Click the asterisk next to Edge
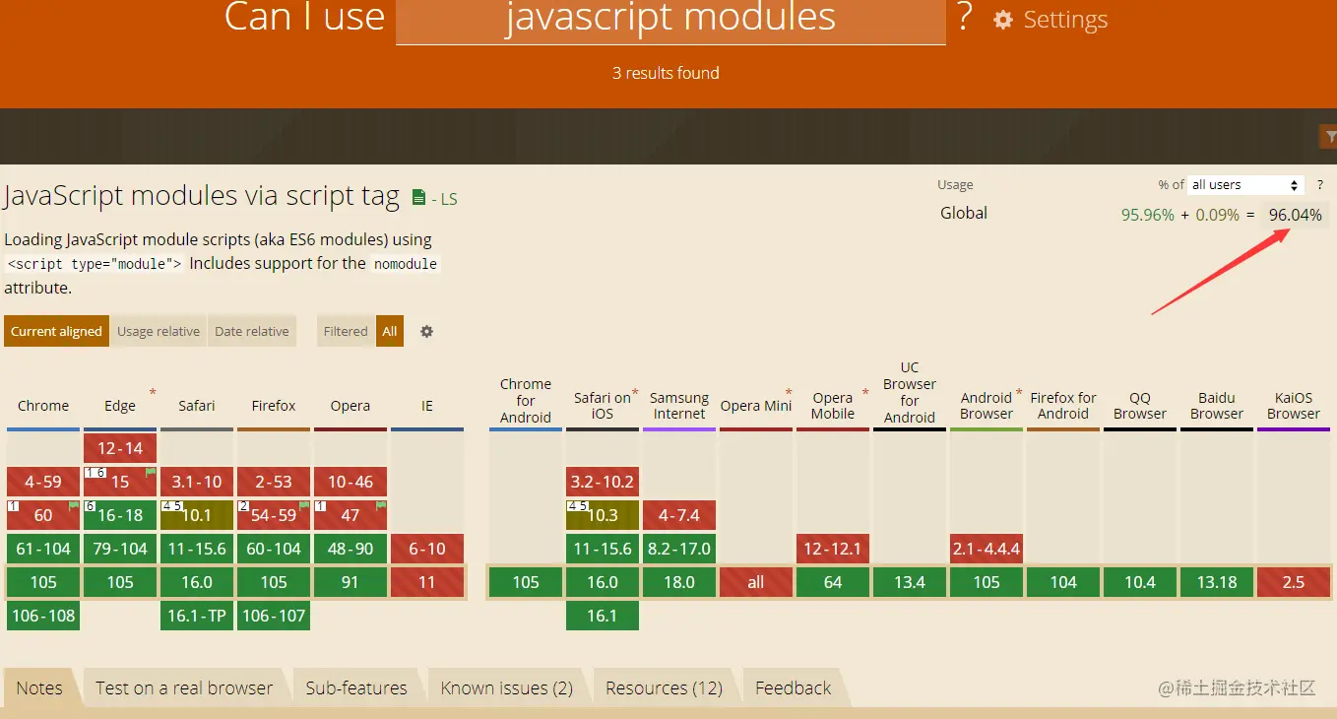 pos(153,394)
